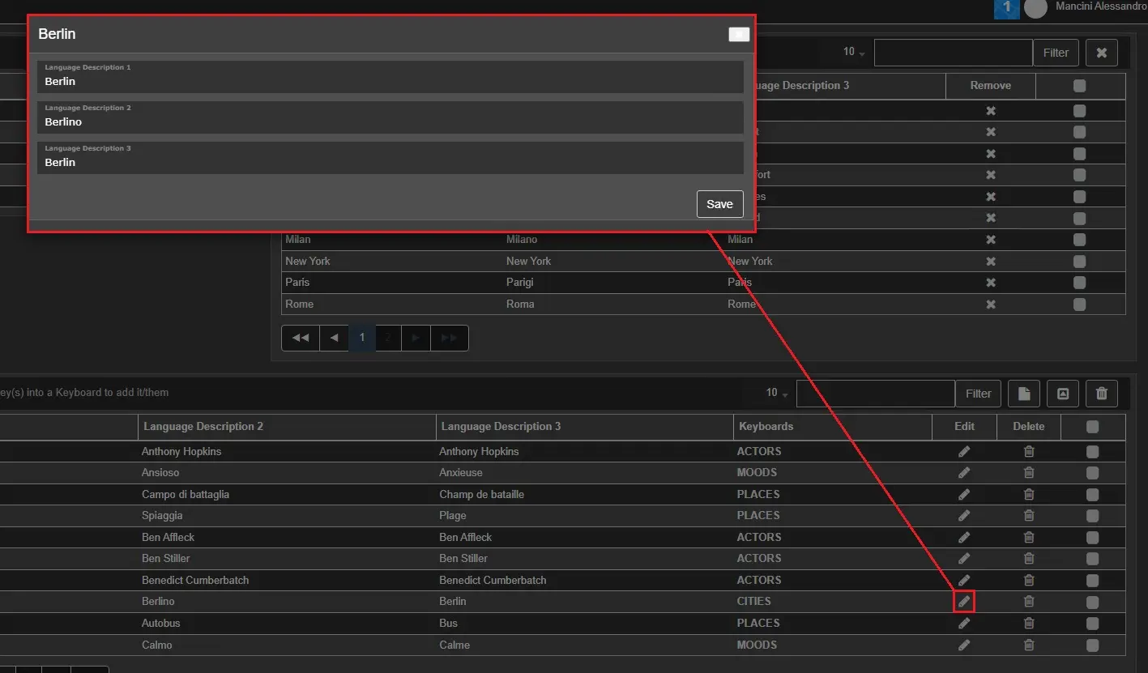Viewport: 1148px width, 673px height.
Task: Click the edit pencil for Berlino row
Action: pyautogui.click(x=963, y=602)
